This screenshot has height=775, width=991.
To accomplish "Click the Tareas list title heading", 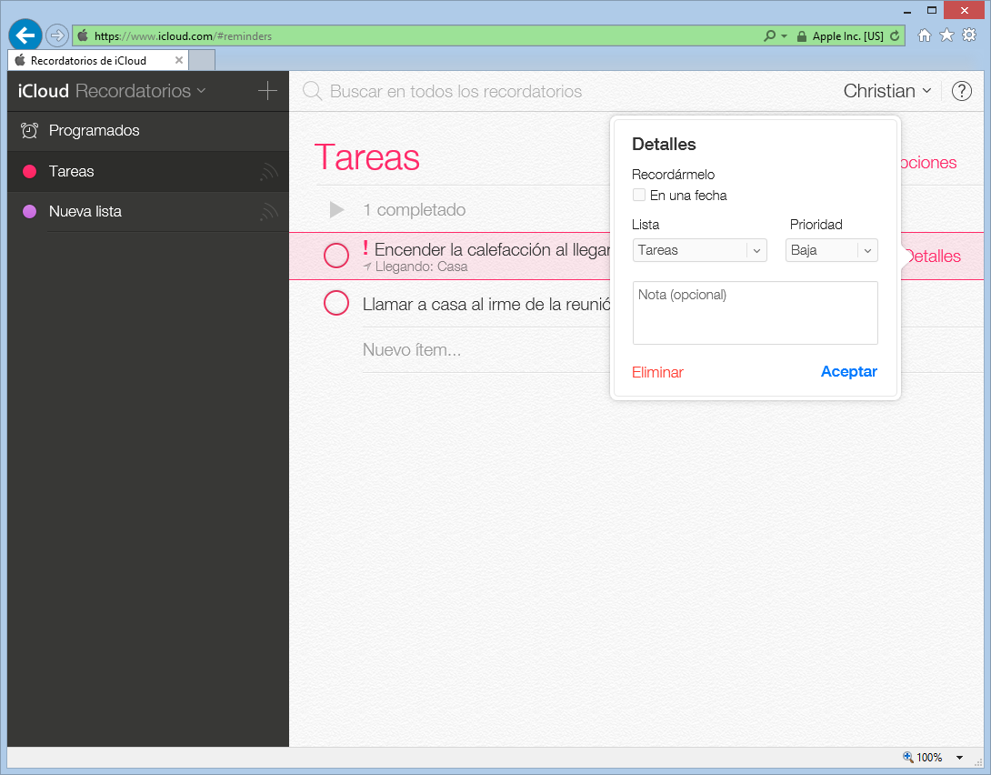I will click(x=366, y=157).
